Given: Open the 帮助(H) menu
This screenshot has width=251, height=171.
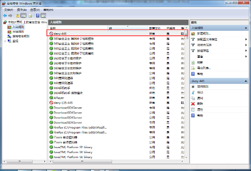Looking at the screenshot, I should pos(48,10).
